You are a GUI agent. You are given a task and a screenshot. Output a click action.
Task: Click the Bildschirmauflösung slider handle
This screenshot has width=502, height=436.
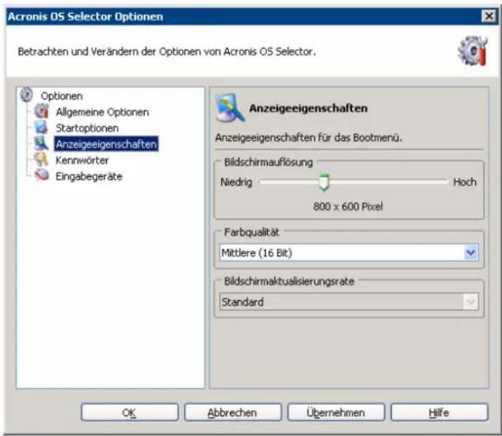click(324, 182)
